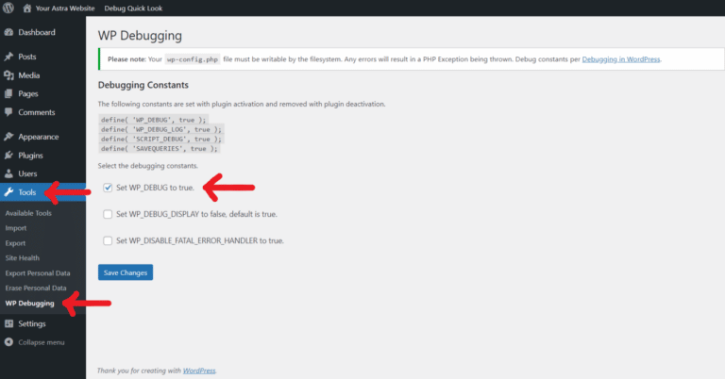Open the Pages menu label
The width and height of the screenshot is (725, 379).
(x=28, y=93)
